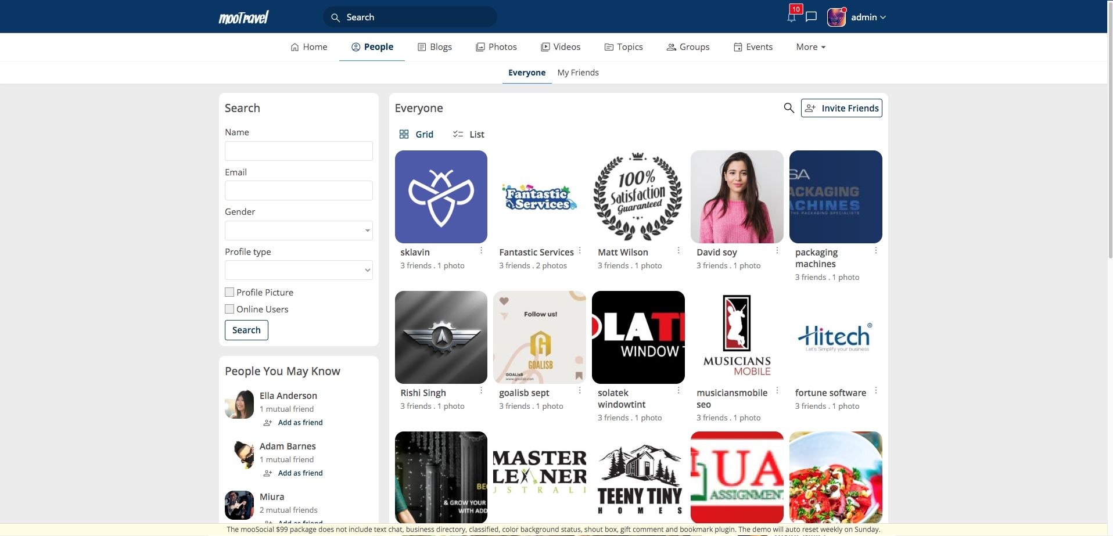
Task: Switch to the My Friends tab
Action: 577,73
